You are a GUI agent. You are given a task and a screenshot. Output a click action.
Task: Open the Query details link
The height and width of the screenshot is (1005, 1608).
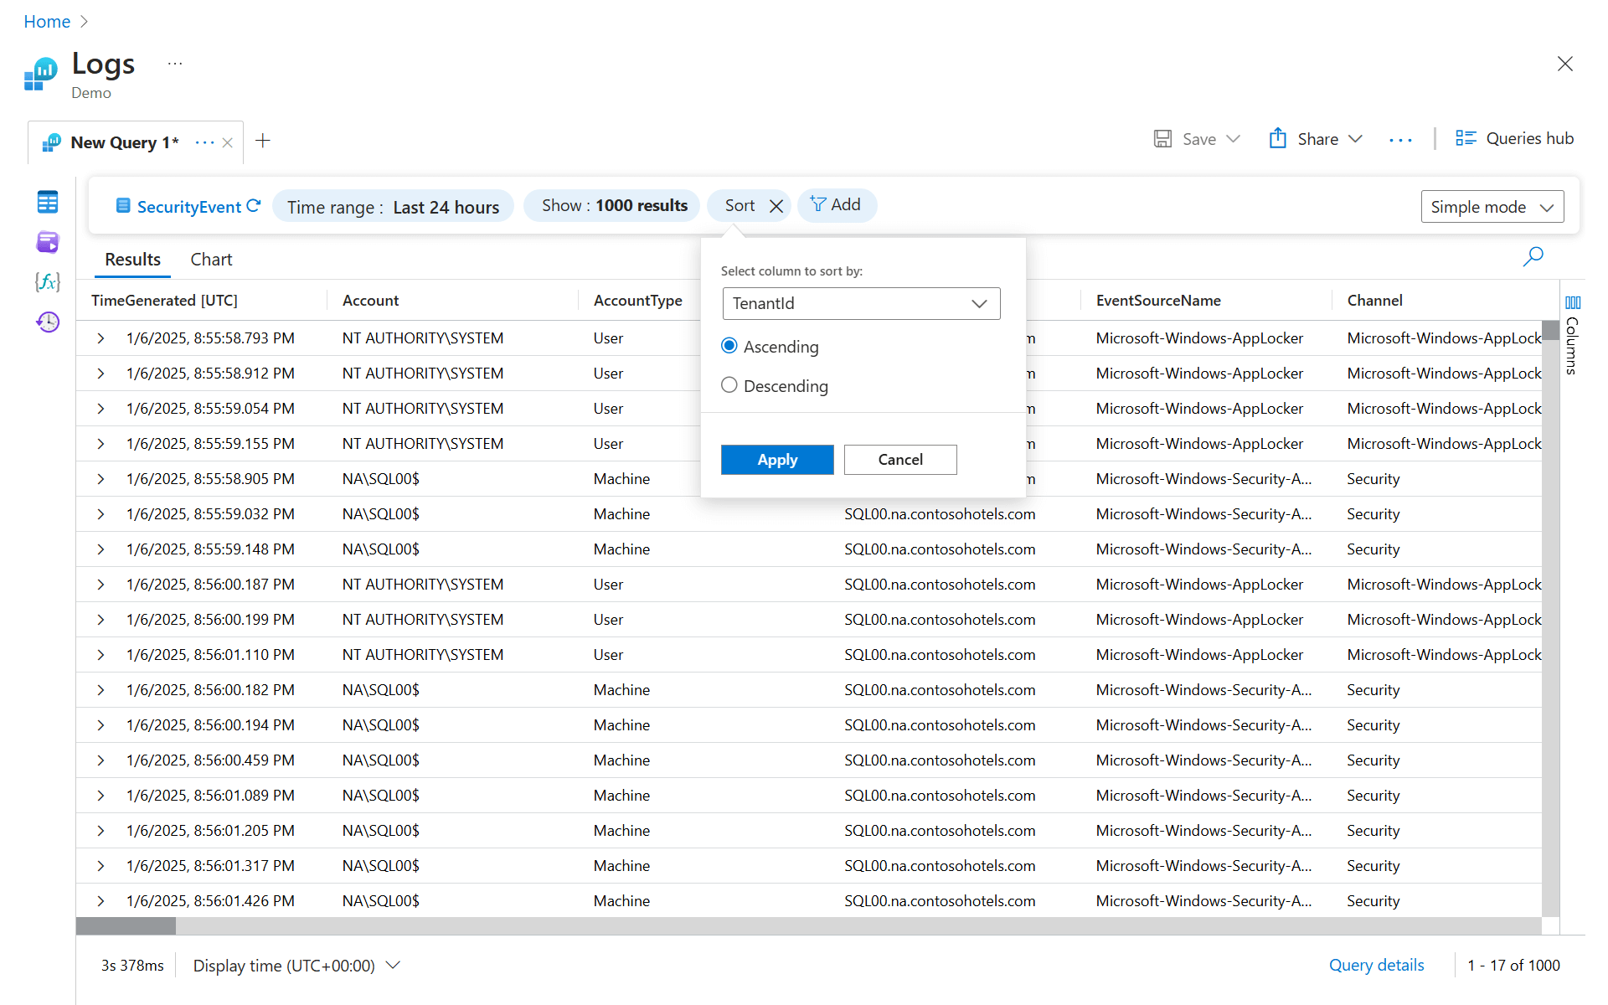(1376, 965)
